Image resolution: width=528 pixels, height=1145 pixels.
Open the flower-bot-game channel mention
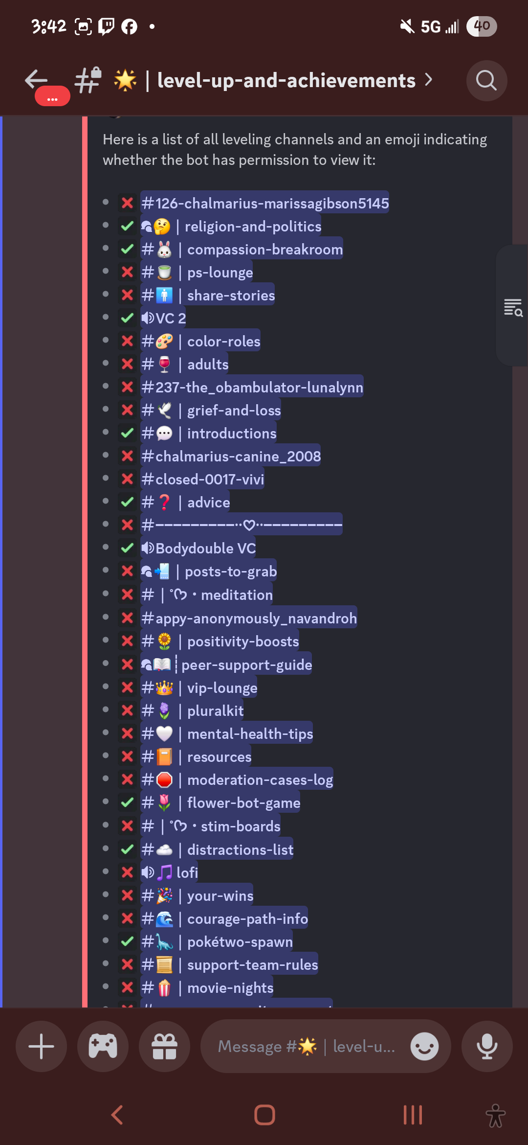click(220, 802)
